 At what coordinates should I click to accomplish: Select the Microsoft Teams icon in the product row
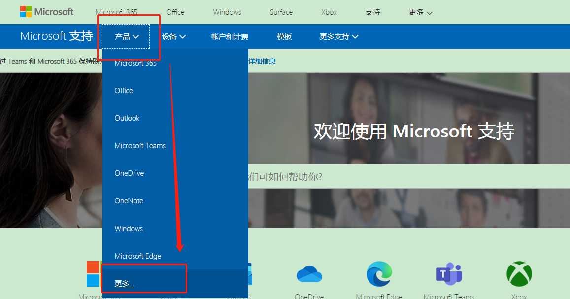pyautogui.click(x=449, y=274)
